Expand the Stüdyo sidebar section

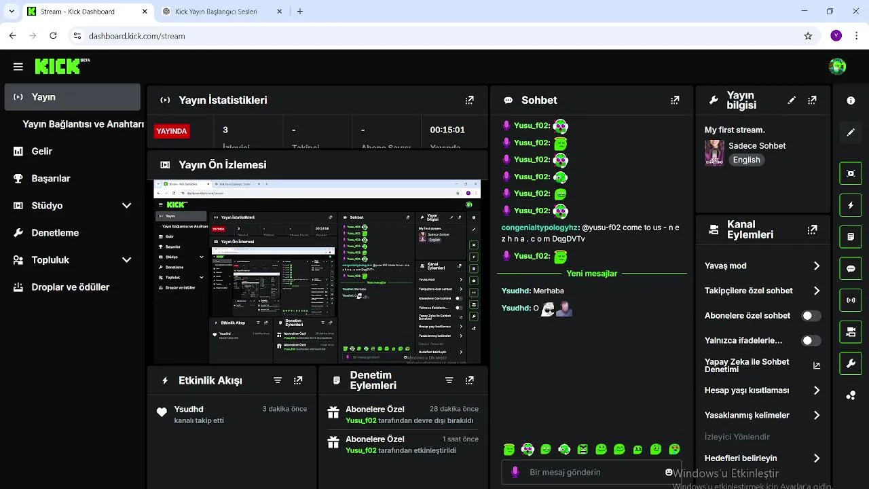tap(126, 205)
